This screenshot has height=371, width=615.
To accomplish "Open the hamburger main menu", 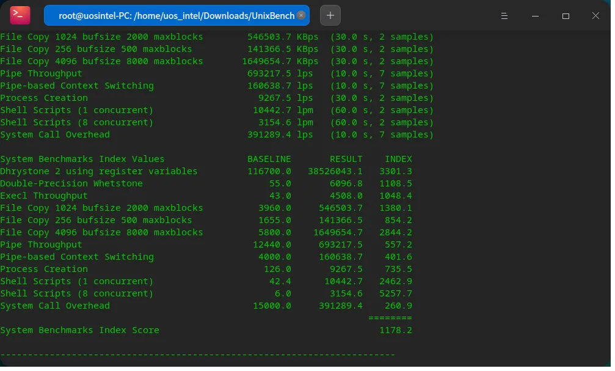I will tap(504, 15).
